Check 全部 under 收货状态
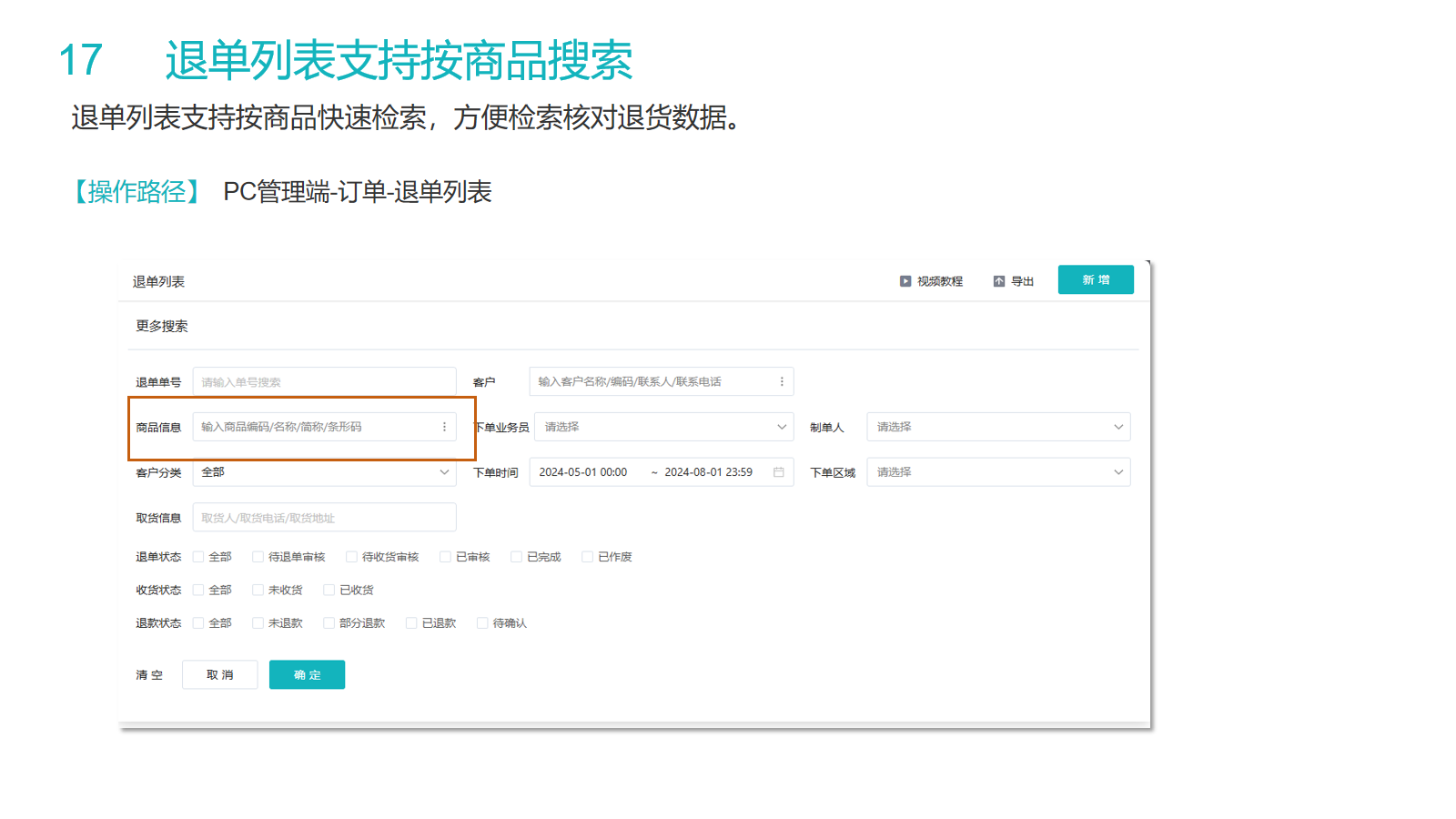 [x=198, y=590]
